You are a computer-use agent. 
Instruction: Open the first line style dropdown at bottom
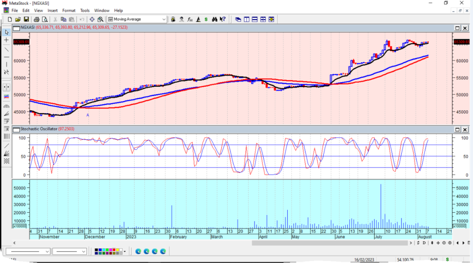[48, 251]
